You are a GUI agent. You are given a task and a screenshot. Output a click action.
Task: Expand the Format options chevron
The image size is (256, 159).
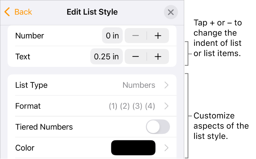[x=167, y=106]
